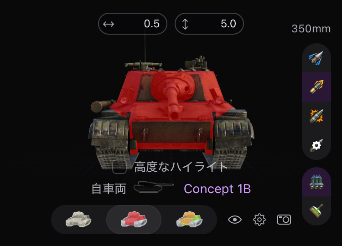This screenshot has height=246, width=342.
Task: Switch to multicolor armor tank view mode
Action: coord(189,220)
